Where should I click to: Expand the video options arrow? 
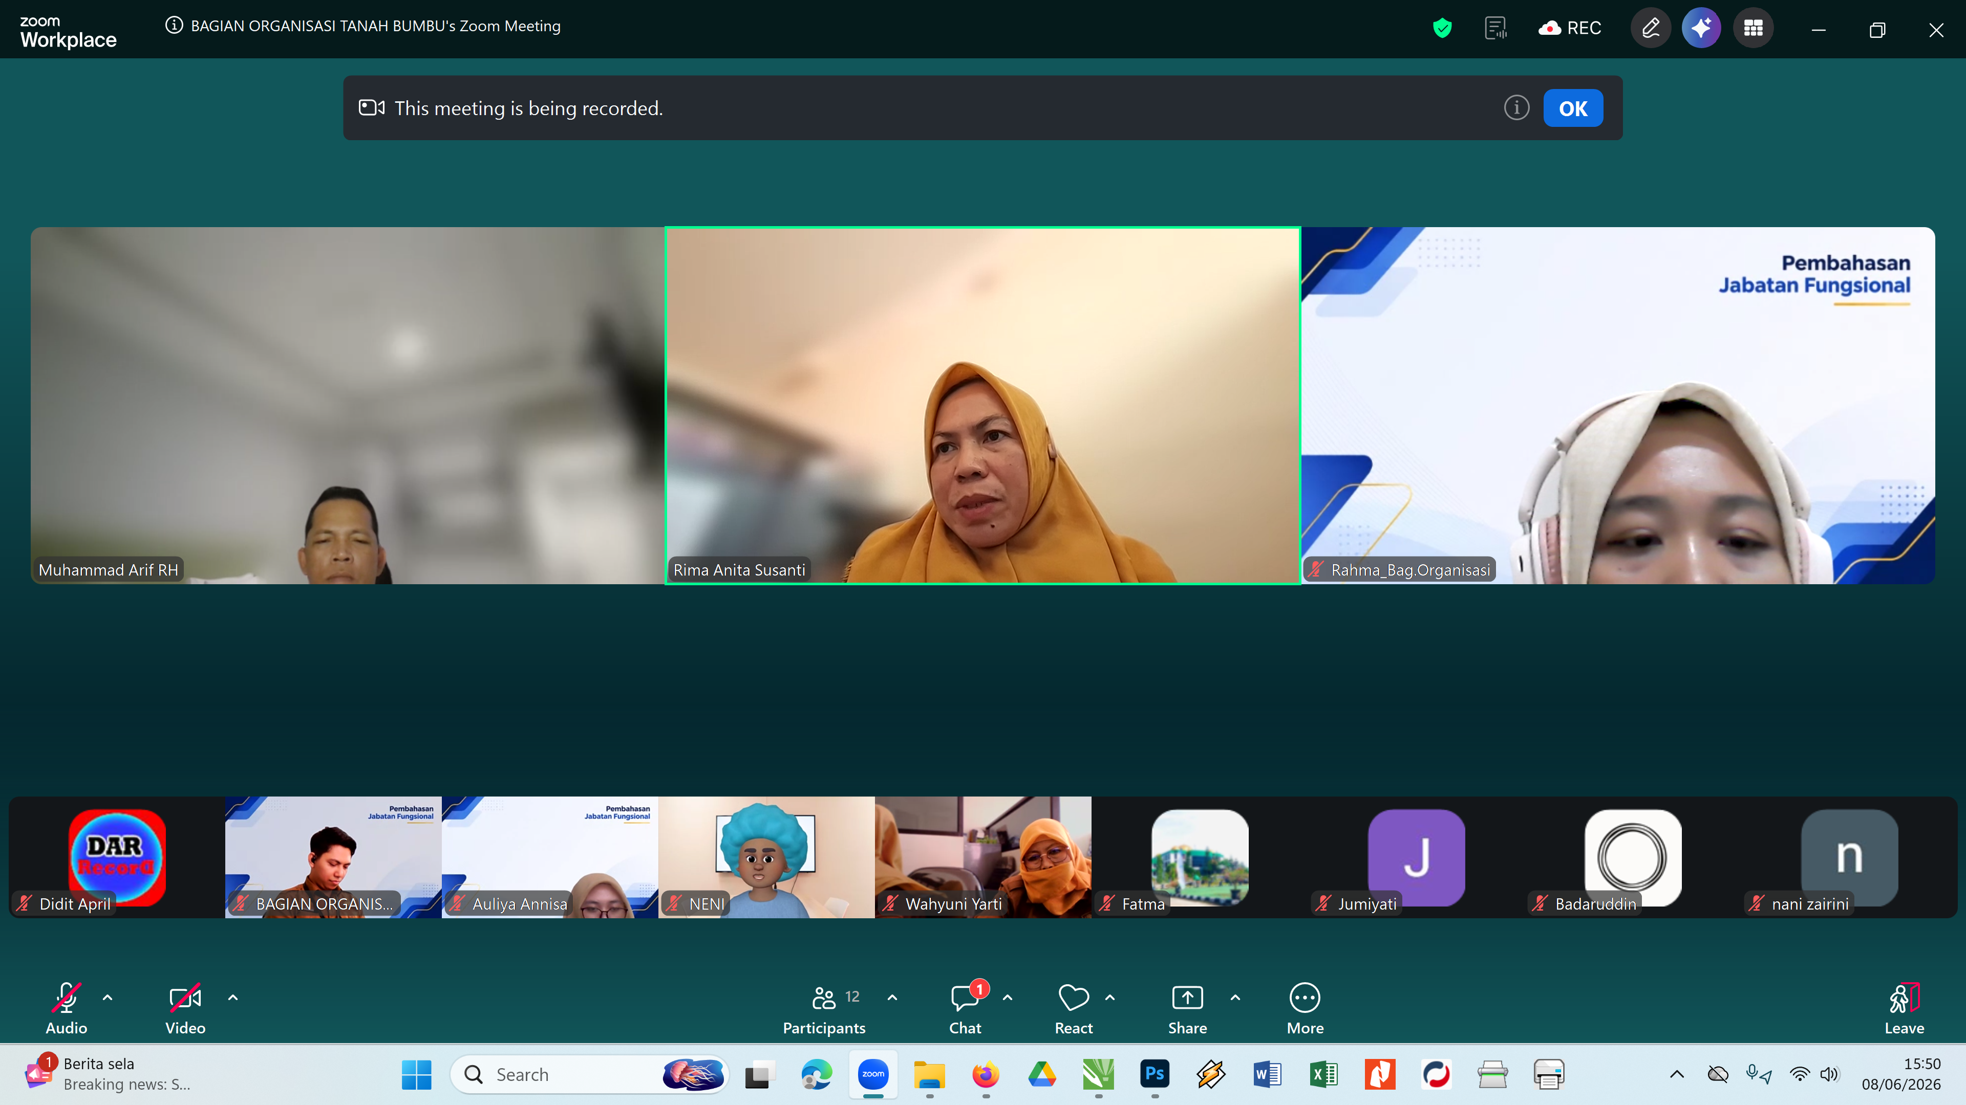pyautogui.click(x=233, y=997)
